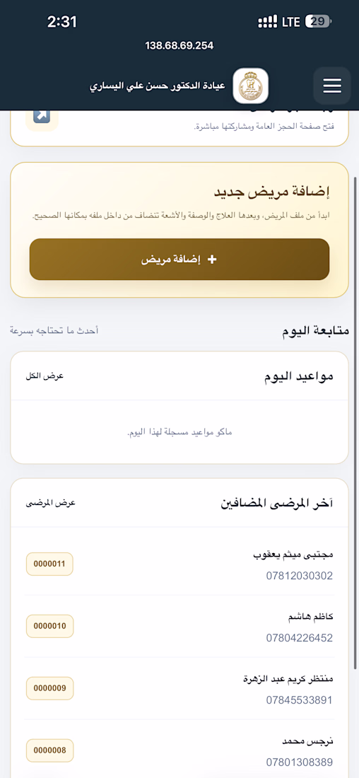Click the page scrollbar on the right edge
This screenshot has height=778, width=359.
(x=355, y=422)
